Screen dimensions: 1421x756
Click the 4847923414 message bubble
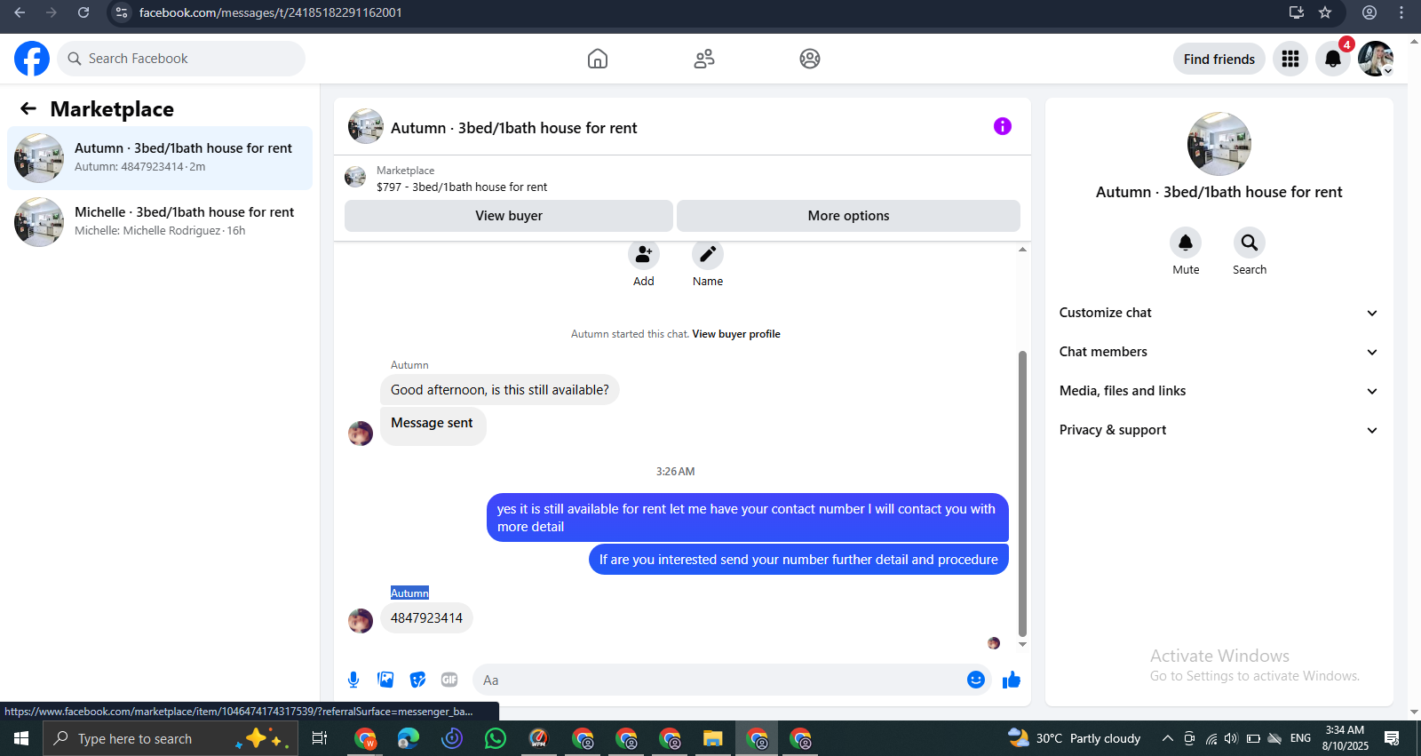[426, 618]
